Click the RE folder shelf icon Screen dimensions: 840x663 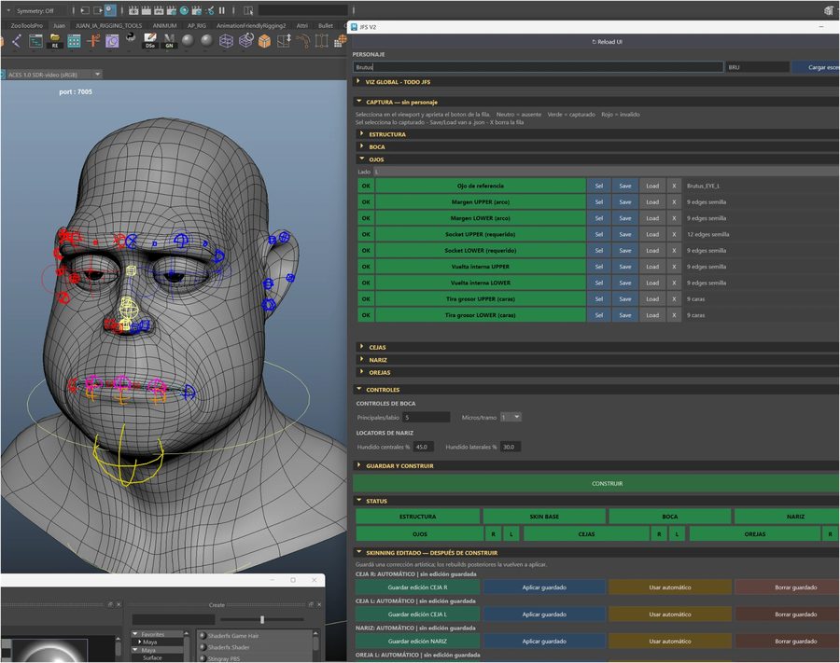point(55,41)
